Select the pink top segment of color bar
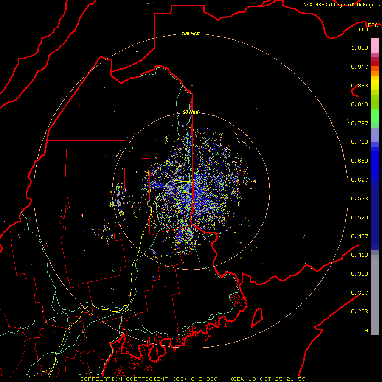 375,45
